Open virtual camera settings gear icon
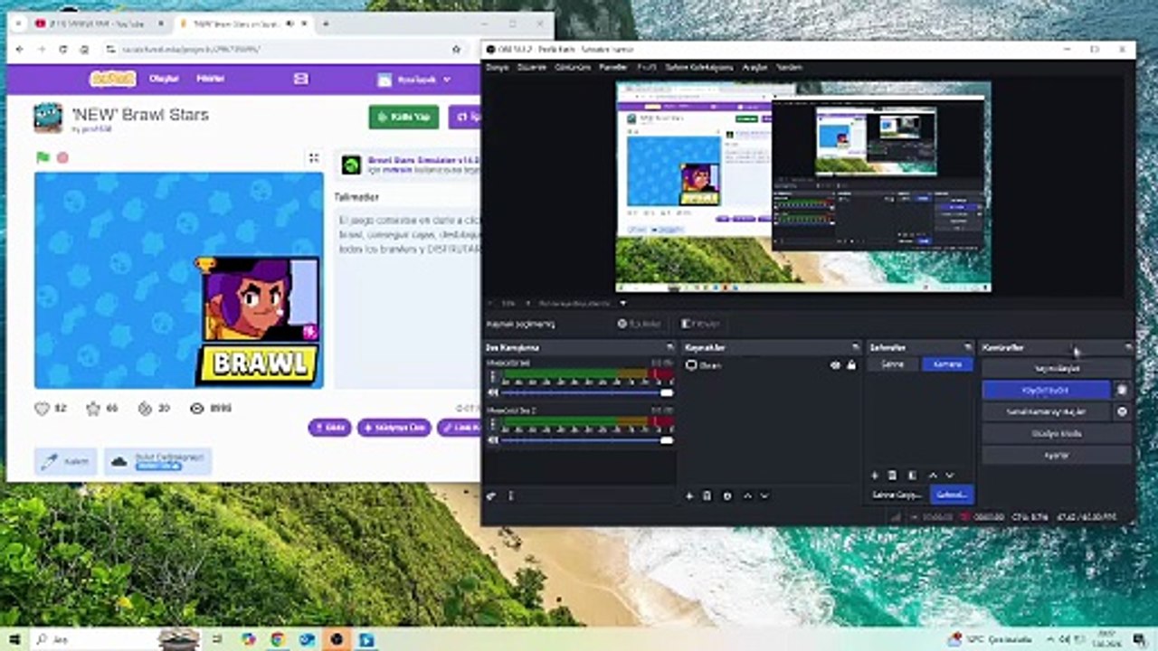Screen dimensions: 1158x651 coord(1122,411)
